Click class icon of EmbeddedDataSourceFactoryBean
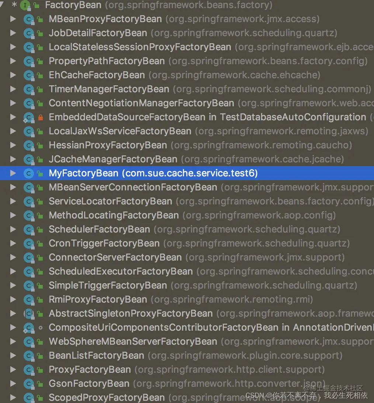The image size is (374, 403). [x=29, y=117]
